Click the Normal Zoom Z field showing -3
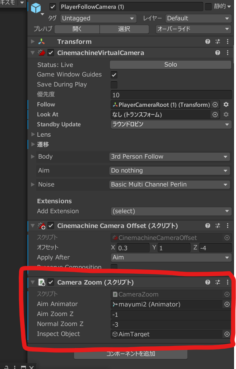236x369 pixels. 171,324
